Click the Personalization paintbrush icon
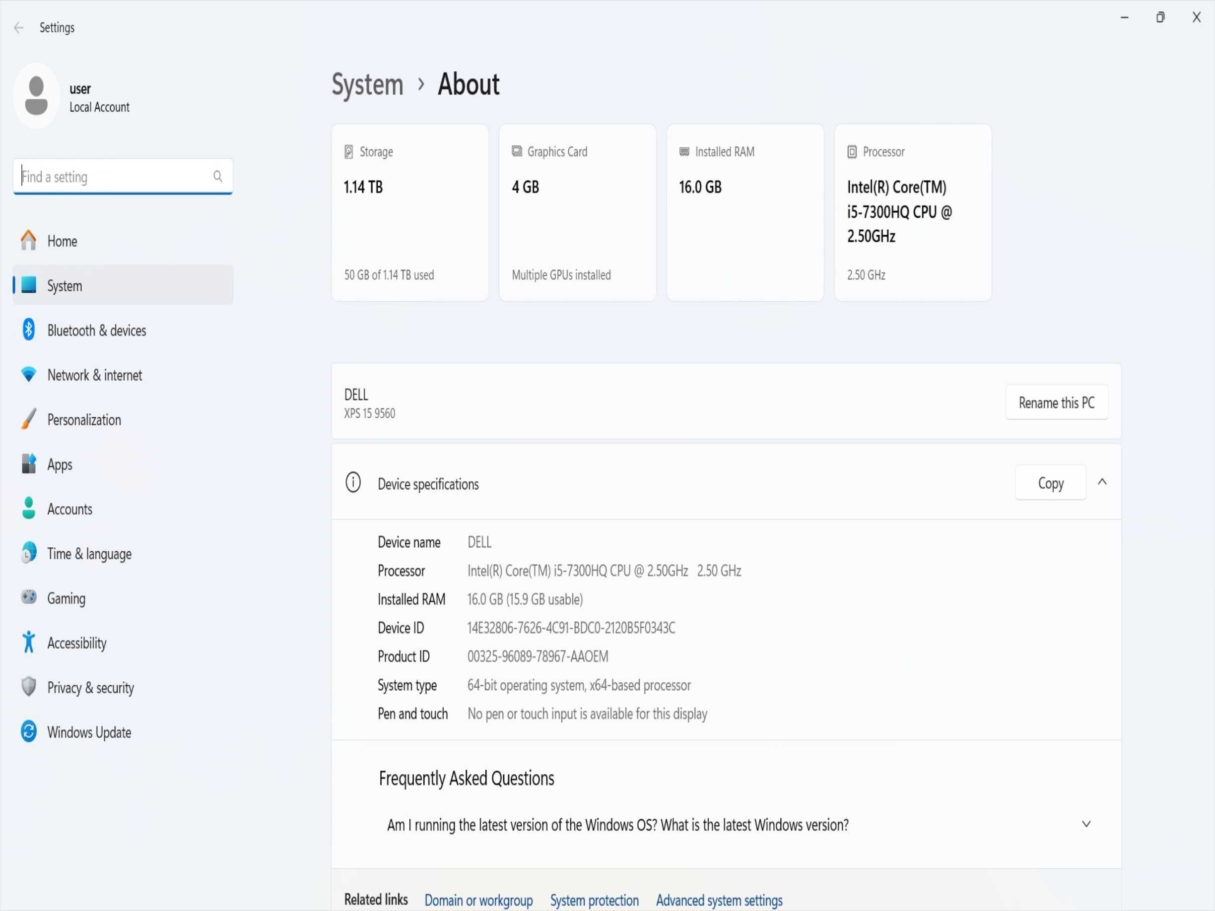The height and width of the screenshot is (911, 1215). click(x=29, y=419)
